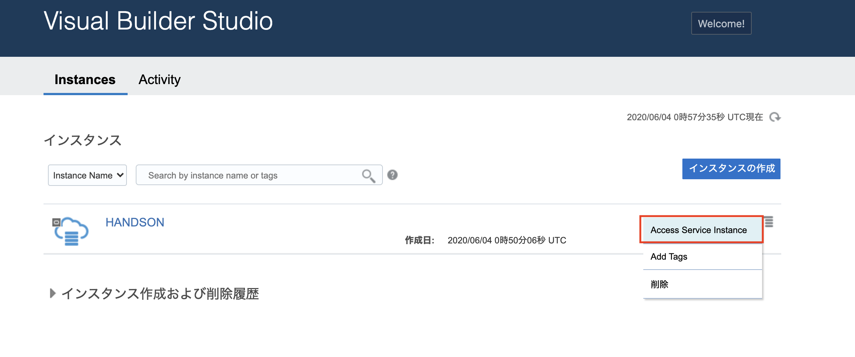The height and width of the screenshot is (357, 855).
Task: Refresh the instance list via the refresh icon
Action: (775, 117)
